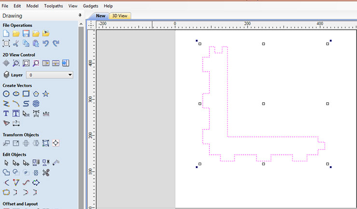
Task: Select the polyline drawing tool
Action: pyautogui.click(x=6, y=104)
